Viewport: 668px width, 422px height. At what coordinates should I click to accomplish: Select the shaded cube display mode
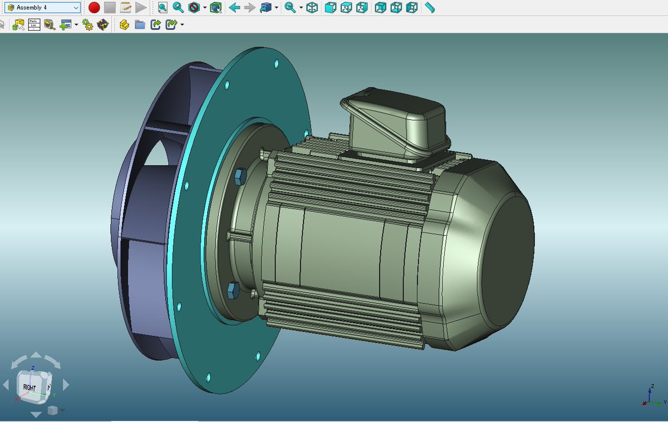pos(330,8)
